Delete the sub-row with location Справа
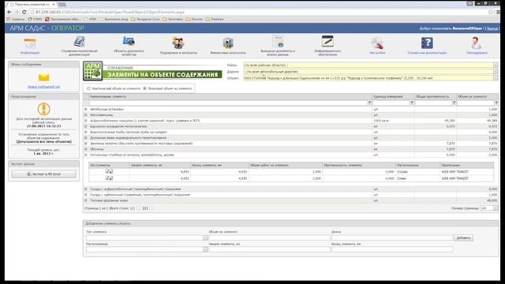505x284 pixels. click(111, 172)
